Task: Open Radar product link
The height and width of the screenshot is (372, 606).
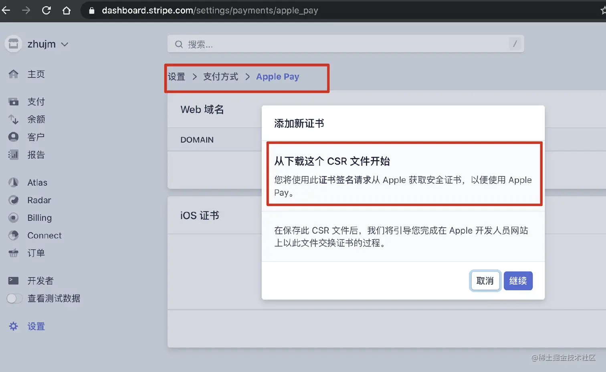Action: (x=39, y=200)
